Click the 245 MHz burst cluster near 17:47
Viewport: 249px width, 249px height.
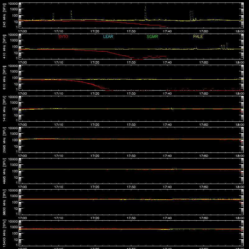pyautogui.click(x=192, y=16)
